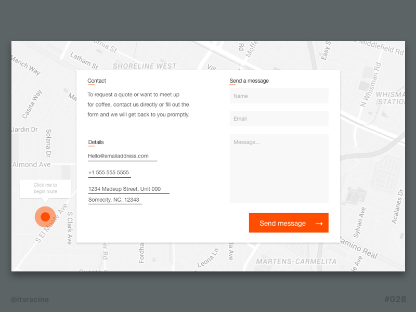Click the arrow icon in Send message button

pyautogui.click(x=319, y=224)
